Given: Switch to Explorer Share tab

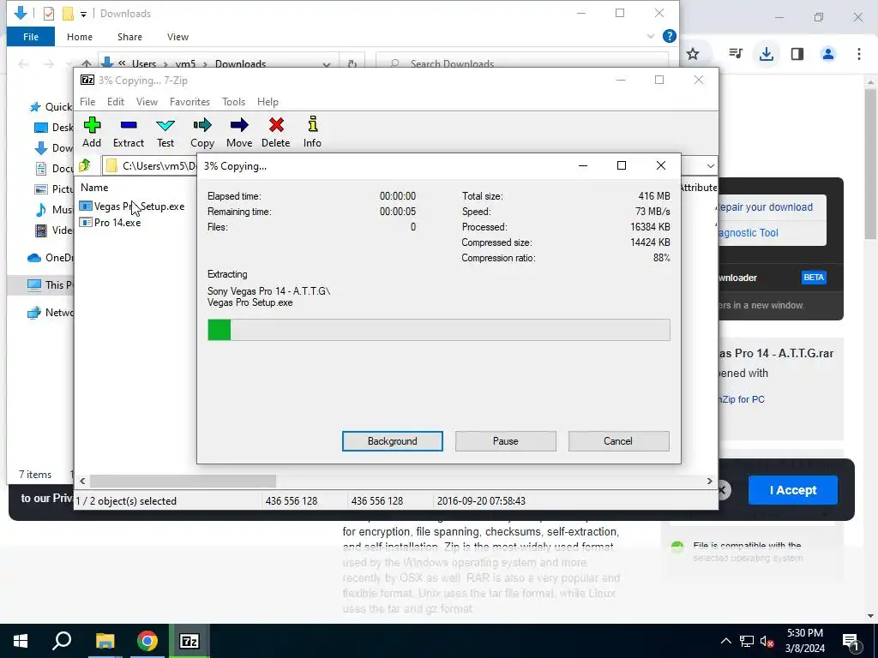Looking at the screenshot, I should [129, 37].
